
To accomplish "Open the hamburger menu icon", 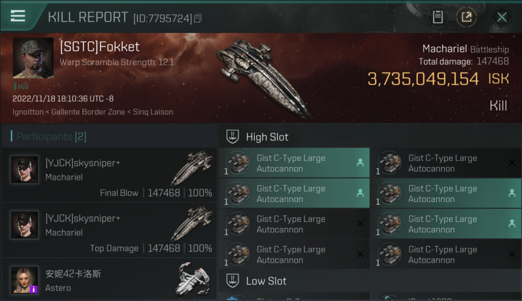I will coord(18,16).
